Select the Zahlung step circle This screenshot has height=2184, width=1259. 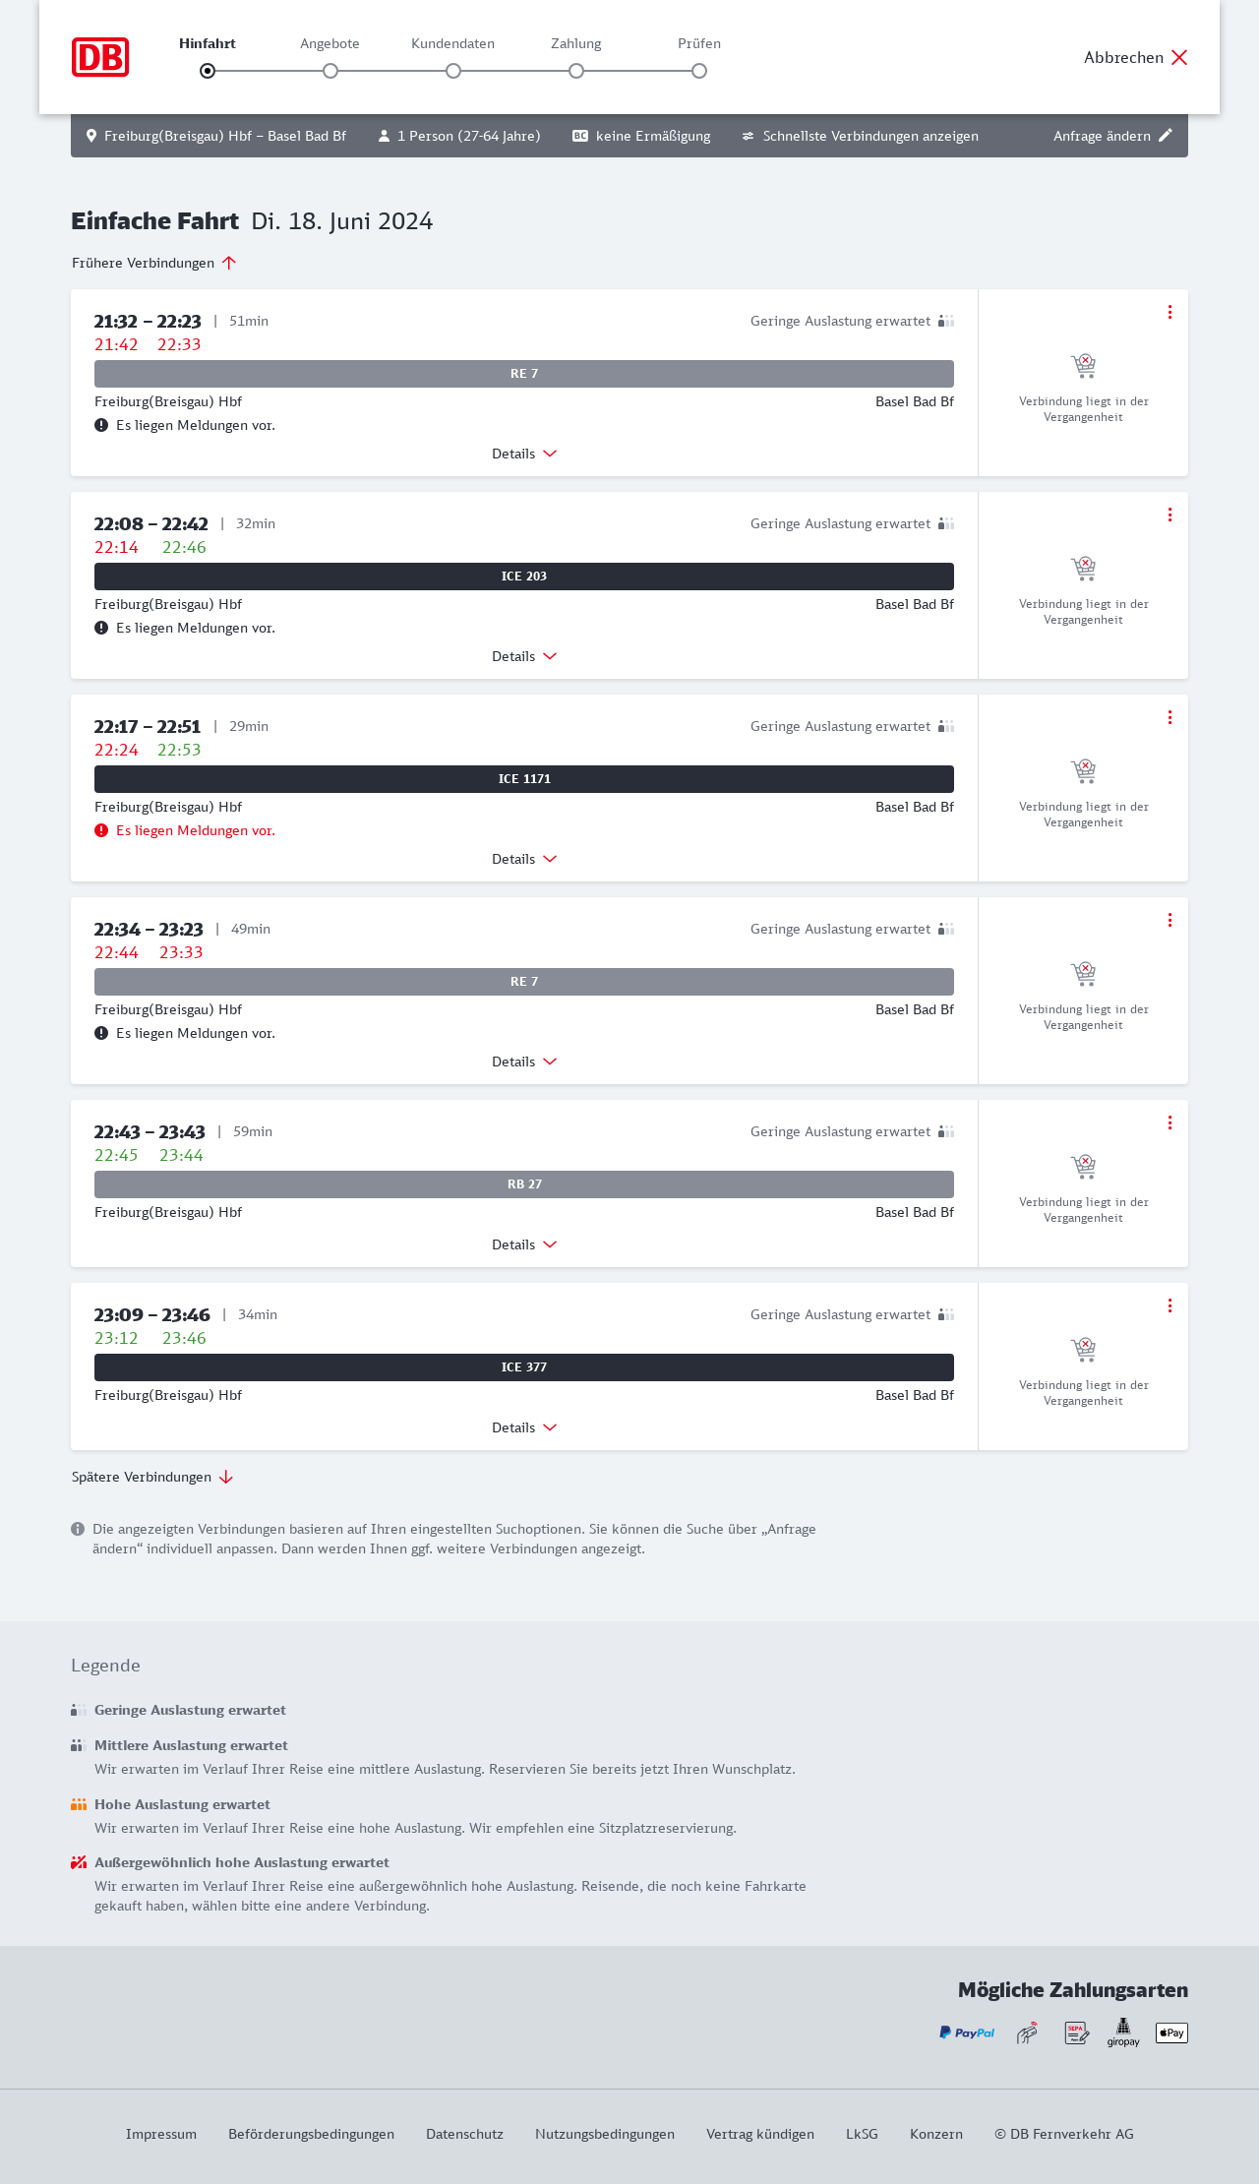576,71
